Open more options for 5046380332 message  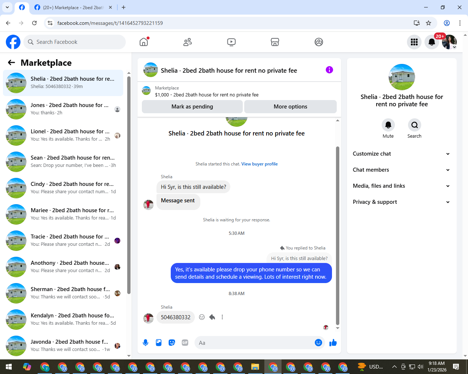[222, 317]
